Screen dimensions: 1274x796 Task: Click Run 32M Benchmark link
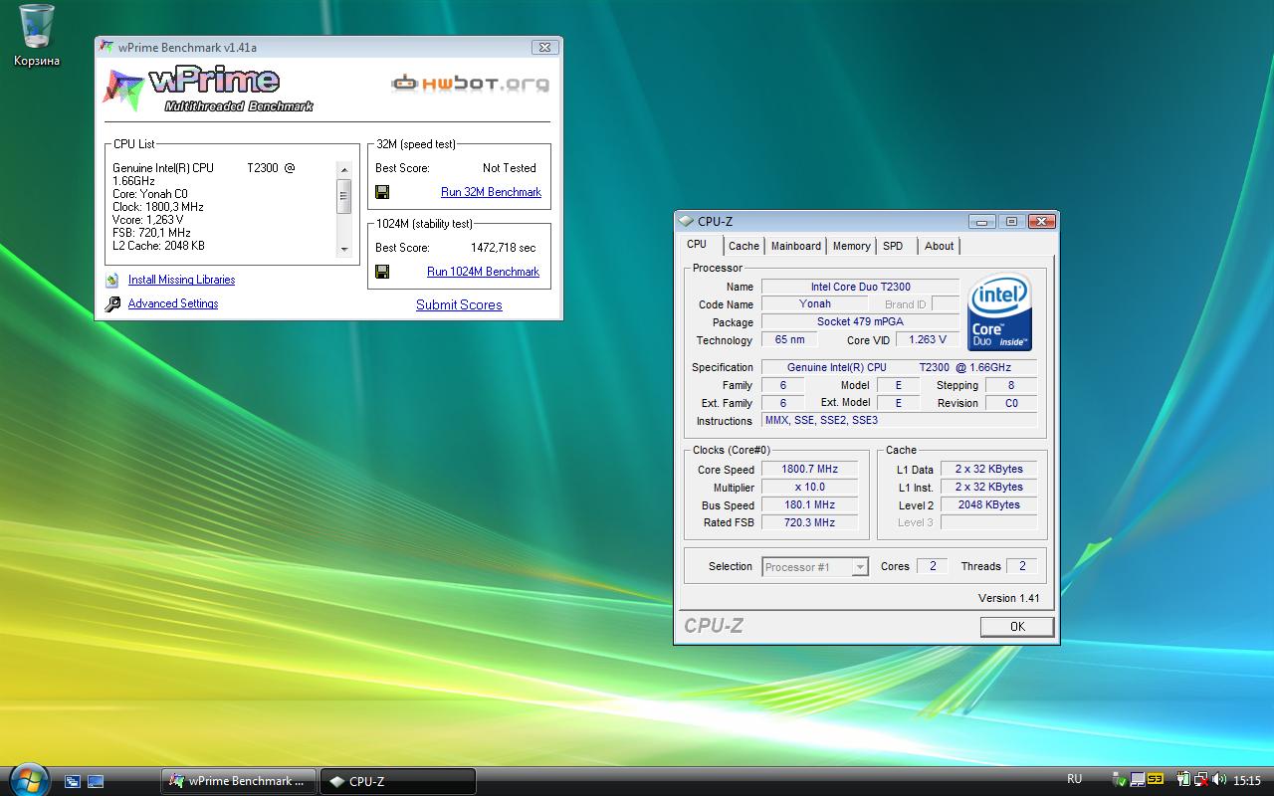491,192
